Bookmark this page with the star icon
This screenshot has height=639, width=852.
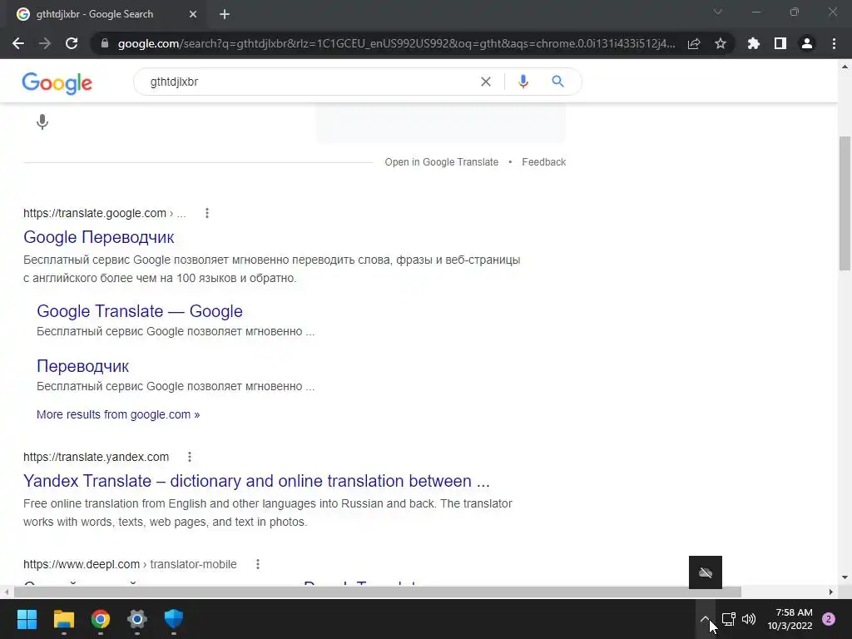tap(721, 43)
